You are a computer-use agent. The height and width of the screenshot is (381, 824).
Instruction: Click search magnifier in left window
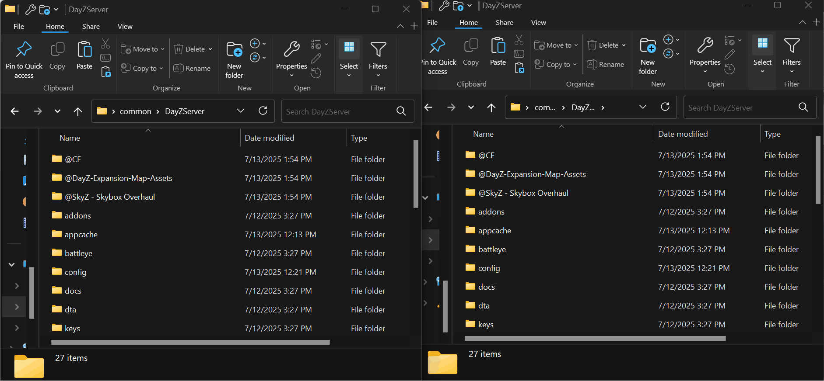(x=401, y=111)
